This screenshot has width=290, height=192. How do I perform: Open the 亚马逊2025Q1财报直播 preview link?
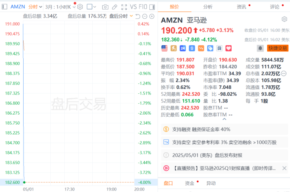[224, 168]
